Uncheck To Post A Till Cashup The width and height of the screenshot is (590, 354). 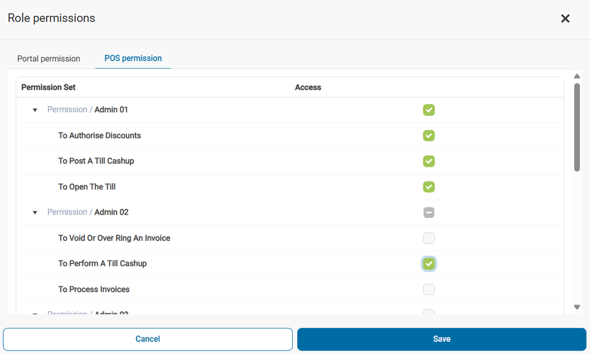(x=429, y=161)
